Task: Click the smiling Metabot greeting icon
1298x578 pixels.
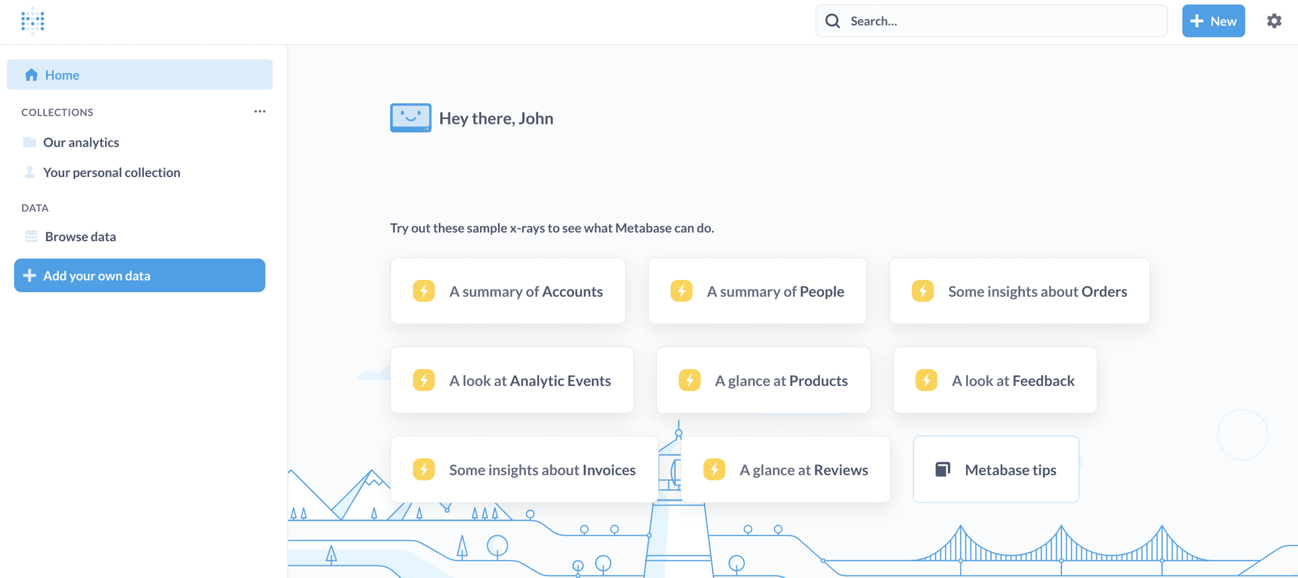Action: [x=410, y=118]
